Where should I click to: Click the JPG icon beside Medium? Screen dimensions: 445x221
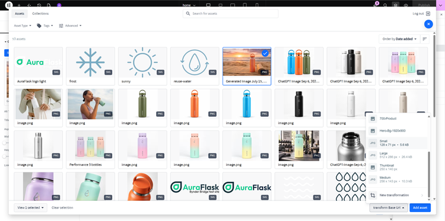[373, 180]
